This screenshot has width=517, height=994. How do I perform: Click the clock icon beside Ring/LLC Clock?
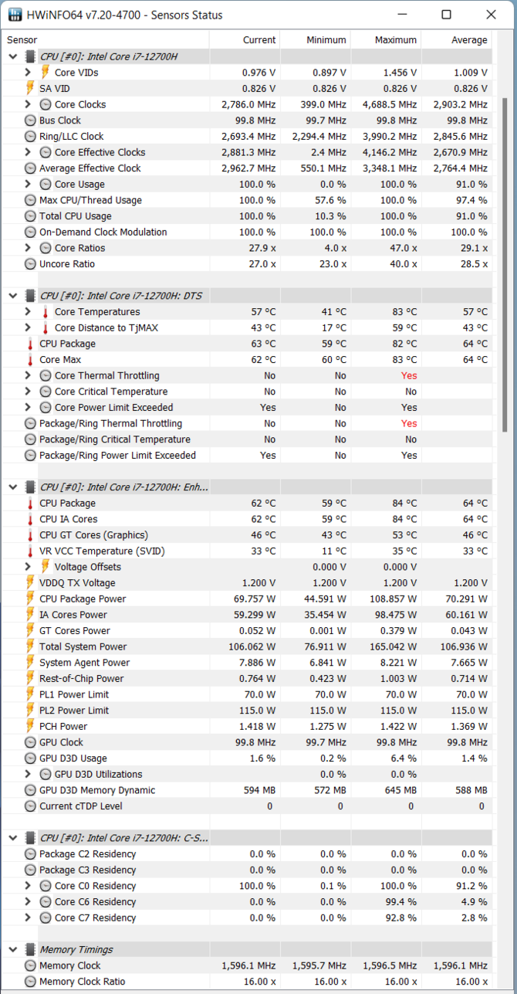click(x=30, y=136)
